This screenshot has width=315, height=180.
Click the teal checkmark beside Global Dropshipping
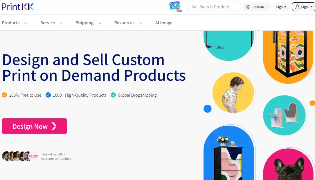pos(113,95)
